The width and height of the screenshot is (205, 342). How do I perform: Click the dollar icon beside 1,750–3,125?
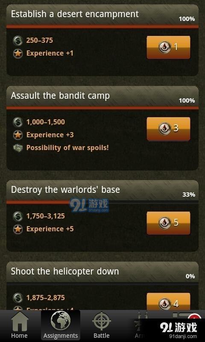point(18,216)
